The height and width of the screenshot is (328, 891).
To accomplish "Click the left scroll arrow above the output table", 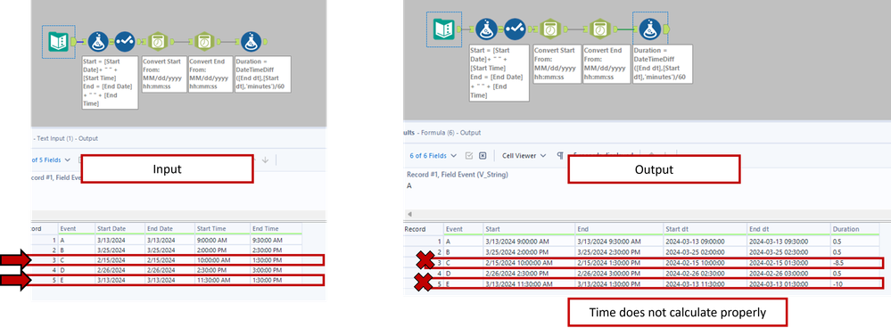I will click(409, 214).
